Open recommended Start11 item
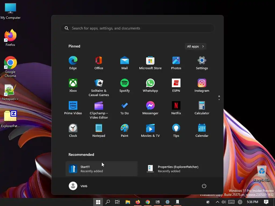Image resolution: width=275 pixels, height=206 pixels. coord(102,169)
